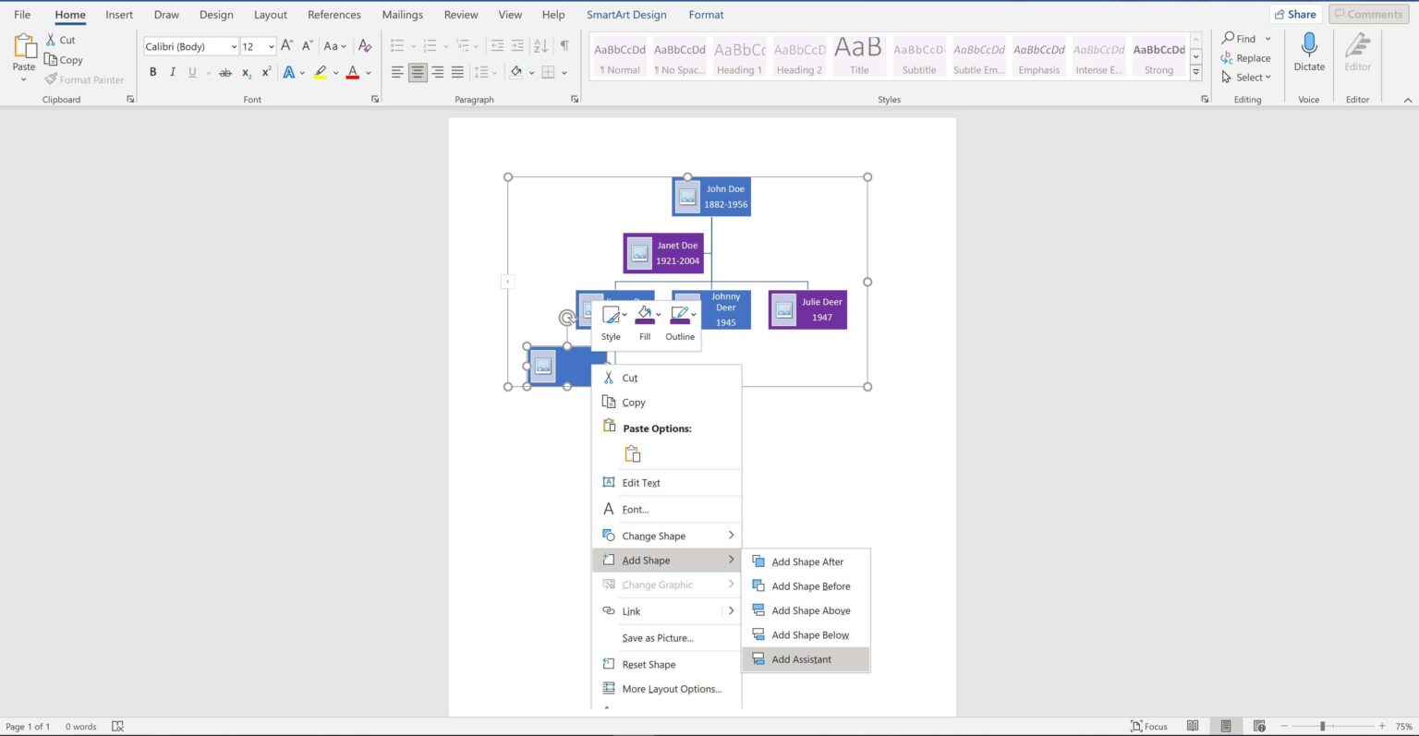The width and height of the screenshot is (1419, 736).
Task: Select the Julie Deer shape
Action: (x=807, y=309)
